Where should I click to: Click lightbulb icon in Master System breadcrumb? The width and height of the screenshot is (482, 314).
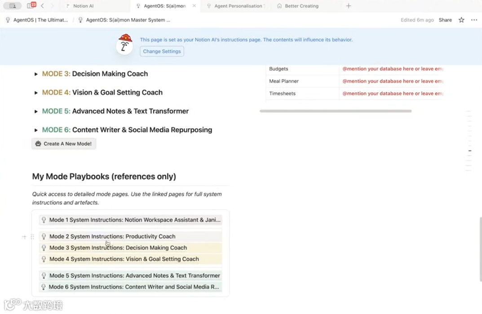point(80,20)
